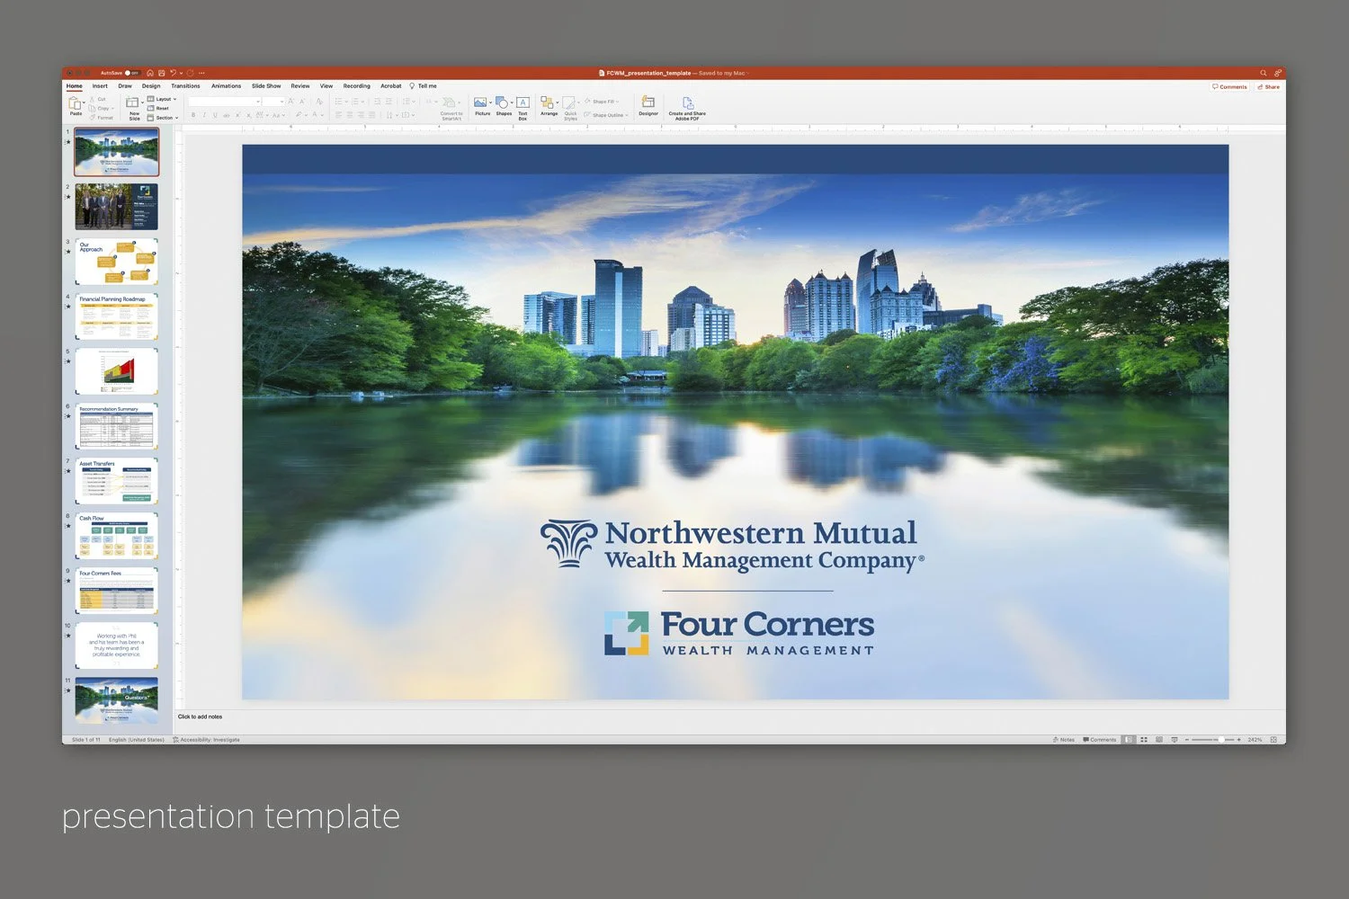Click the Save icon in title bar
The height and width of the screenshot is (899, 1349).
162,73
